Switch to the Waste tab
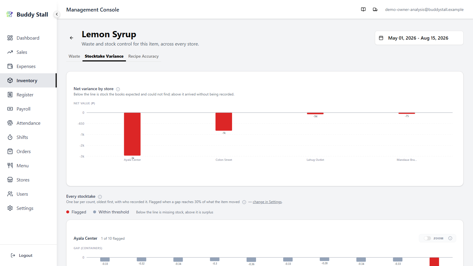 coord(74,56)
